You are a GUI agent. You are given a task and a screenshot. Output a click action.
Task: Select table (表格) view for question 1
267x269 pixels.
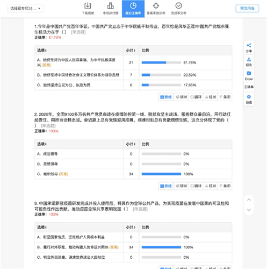point(166,97)
